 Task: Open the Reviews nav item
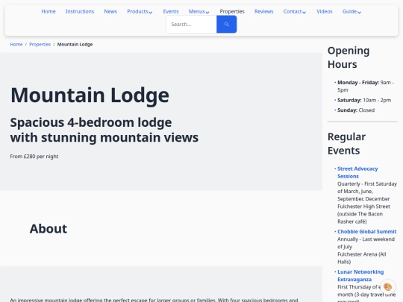[x=263, y=11]
